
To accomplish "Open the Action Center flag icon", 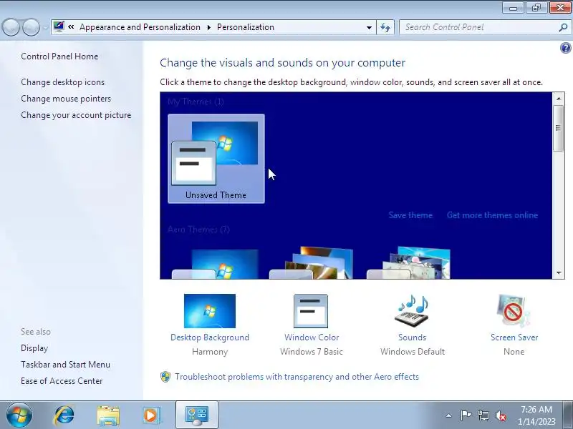I will pyautogui.click(x=466, y=415).
